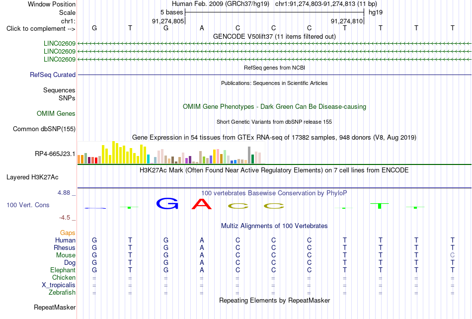Select the X_tropicalis species label

coord(59,285)
